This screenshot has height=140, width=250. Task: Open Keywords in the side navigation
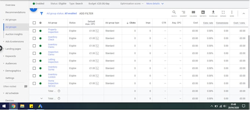11,56
